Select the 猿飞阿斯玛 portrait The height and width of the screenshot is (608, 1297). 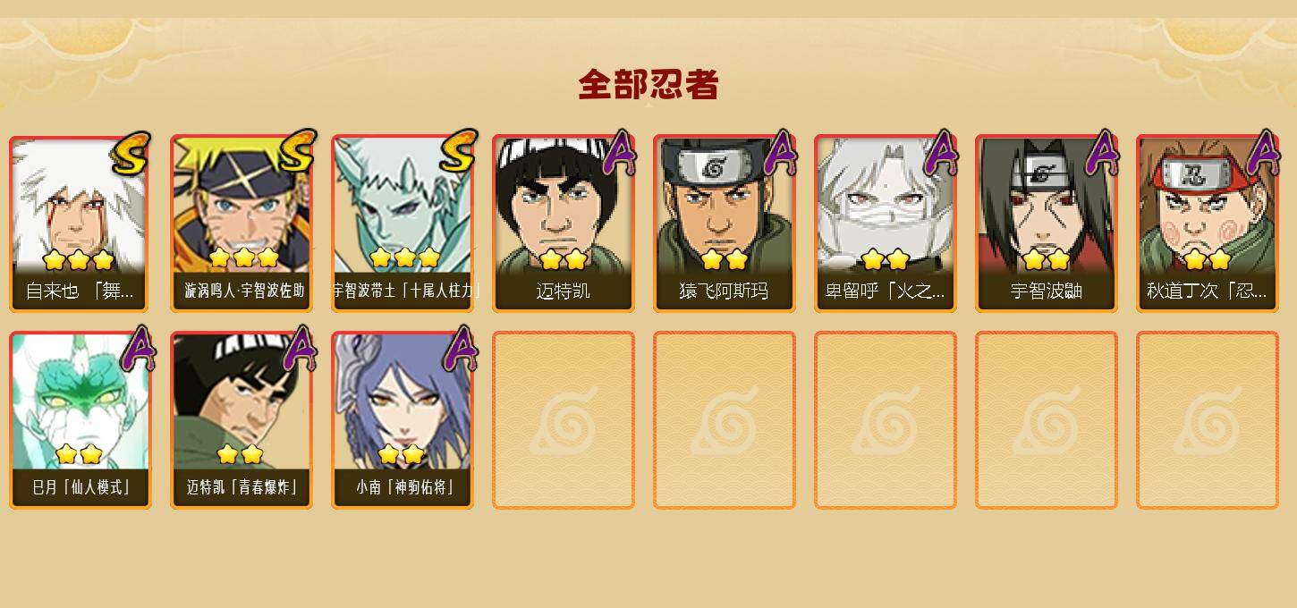tap(725, 224)
